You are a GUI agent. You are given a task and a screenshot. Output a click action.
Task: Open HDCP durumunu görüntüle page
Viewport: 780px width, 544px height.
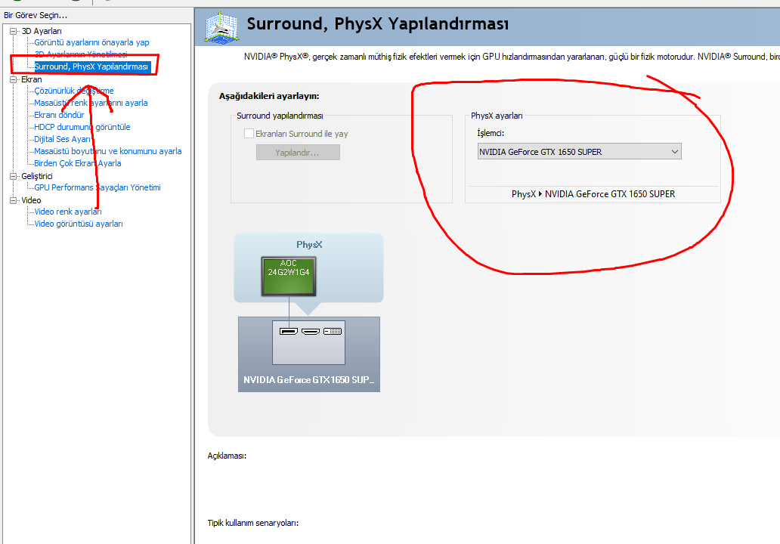click(82, 127)
